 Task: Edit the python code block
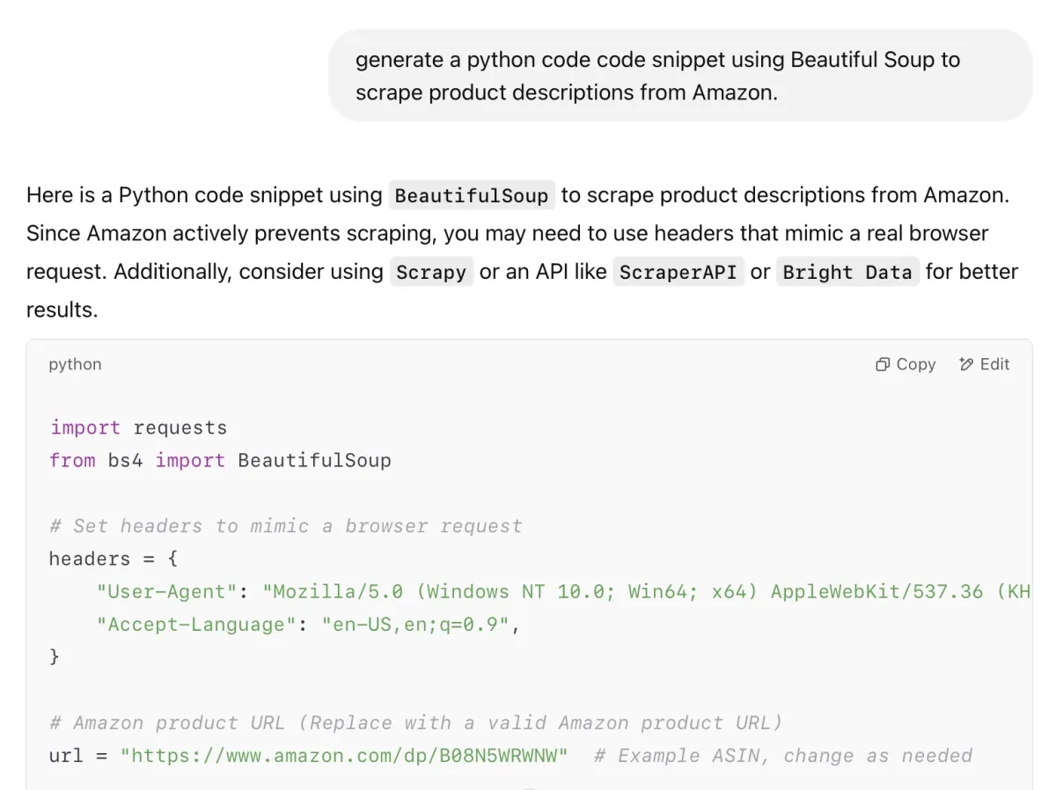point(985,364)
